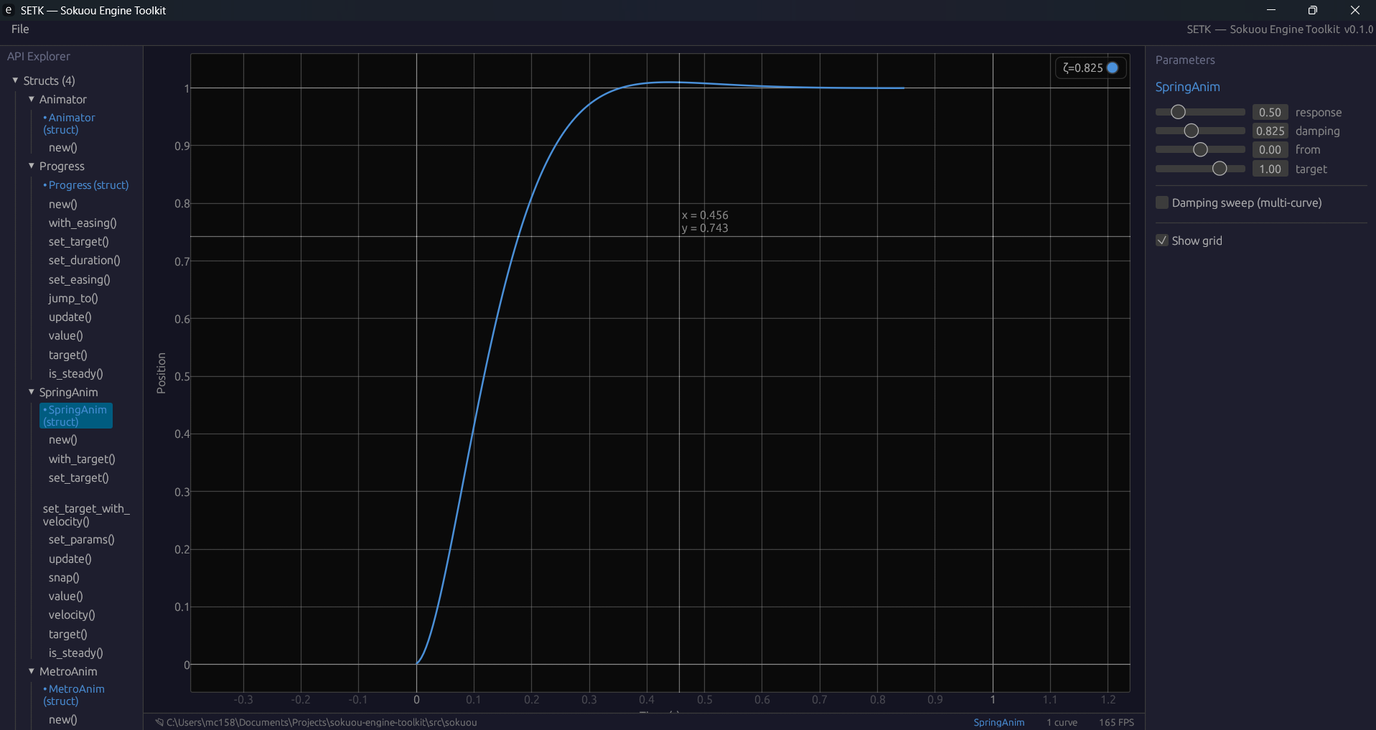Collapse the Progress tree group

coord(31,166)
